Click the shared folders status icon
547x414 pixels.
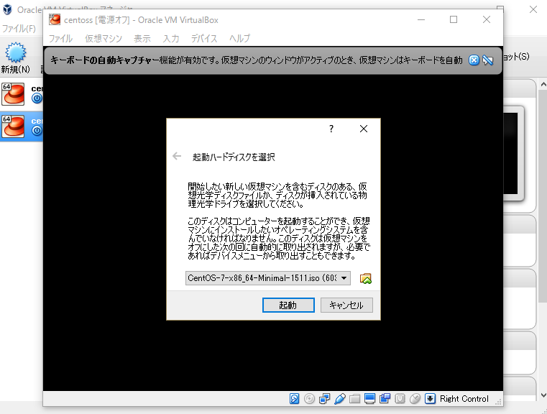[354, 398]
